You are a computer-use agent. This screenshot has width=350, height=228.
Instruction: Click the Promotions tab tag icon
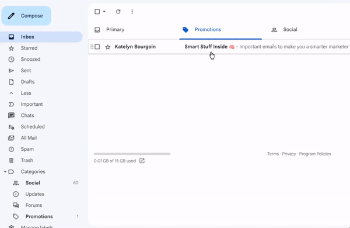(x=185, y=30)
